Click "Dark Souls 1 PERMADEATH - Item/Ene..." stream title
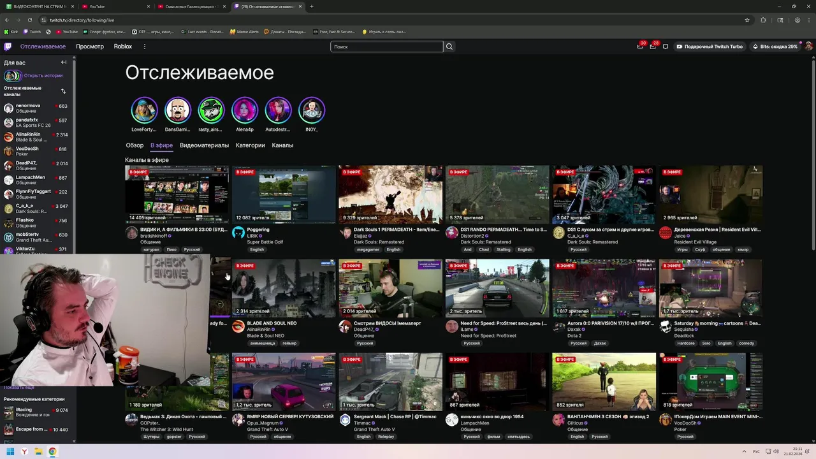Screen dimensions: 816x459 [x=397, y=229]
